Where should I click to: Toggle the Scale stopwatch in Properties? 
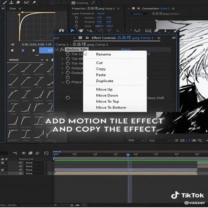pos(76,26)
